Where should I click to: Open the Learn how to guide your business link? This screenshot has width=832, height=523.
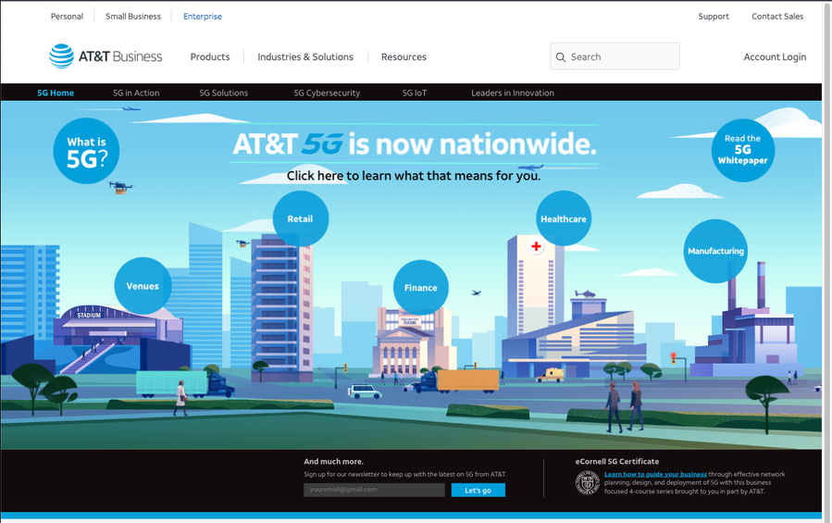click(655, 474)
